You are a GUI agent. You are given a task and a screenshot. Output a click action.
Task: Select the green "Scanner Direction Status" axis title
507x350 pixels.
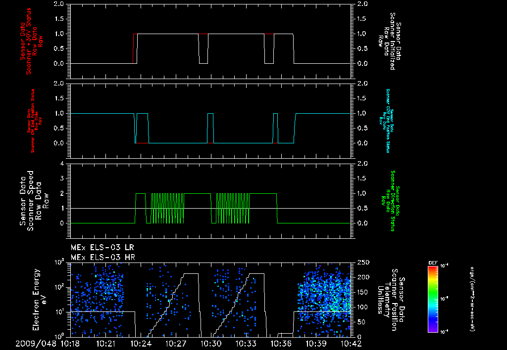click(x=393, y=201)
